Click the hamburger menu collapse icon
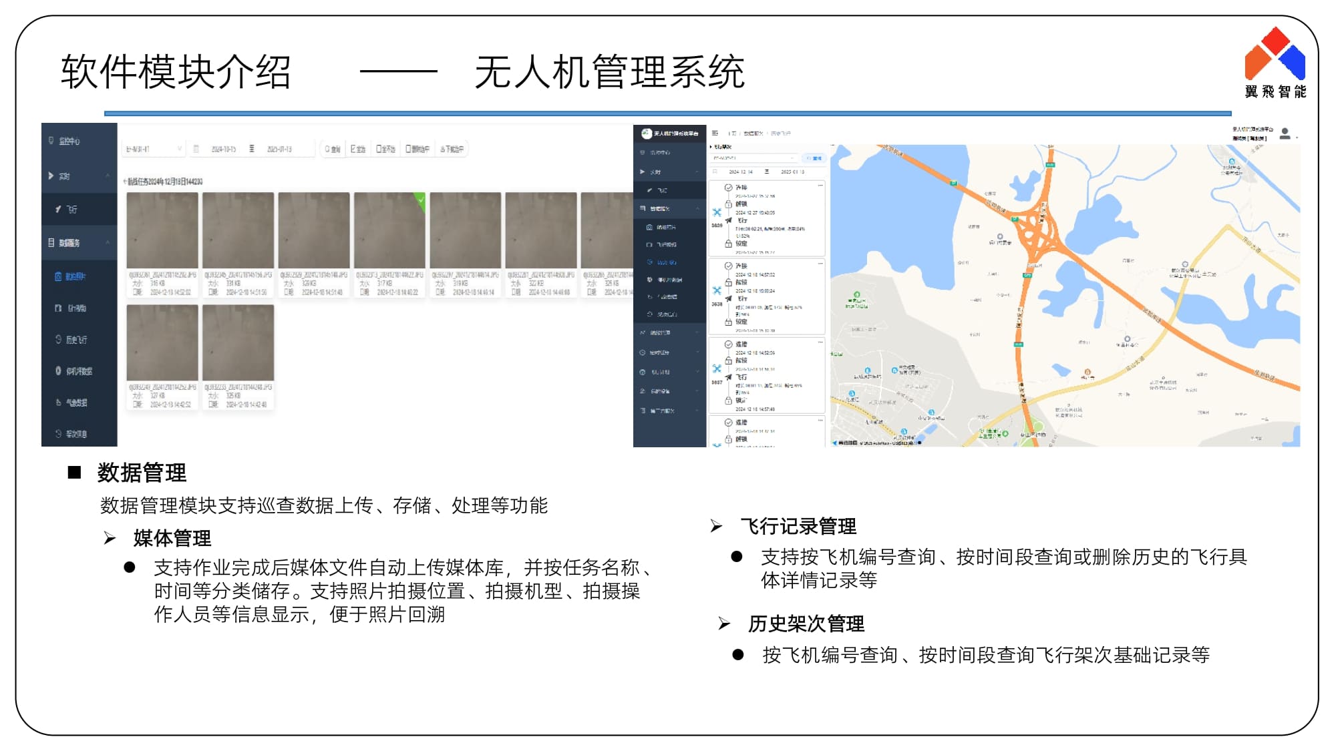Viewport: 1336px width, 751px height. [715, 134]
